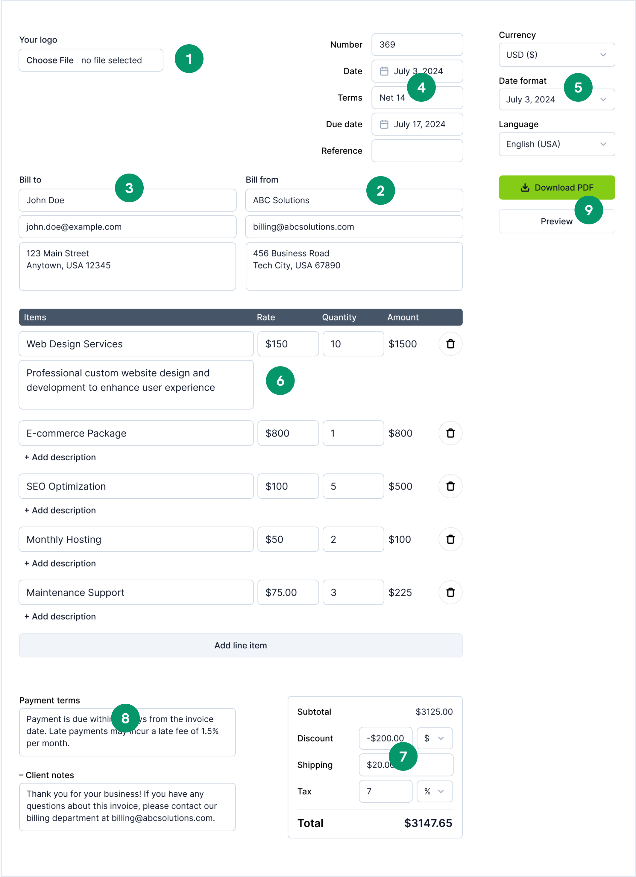Screen dimensions: 636x877
Task: Remove the Monthly Hosting row with trash icon
Action: click(450, 539)
